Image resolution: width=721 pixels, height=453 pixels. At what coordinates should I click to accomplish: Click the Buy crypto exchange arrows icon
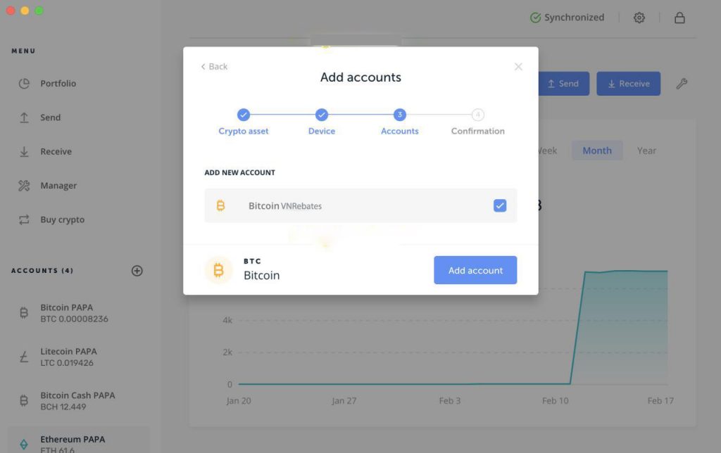coord(24,219)
